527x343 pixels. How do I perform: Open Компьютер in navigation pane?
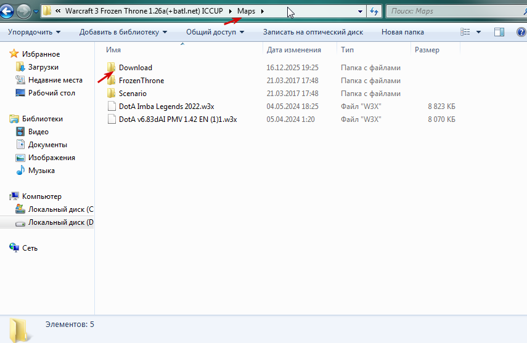tap(42, 196)
